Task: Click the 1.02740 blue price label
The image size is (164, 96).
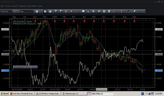Action: [159, 71]
